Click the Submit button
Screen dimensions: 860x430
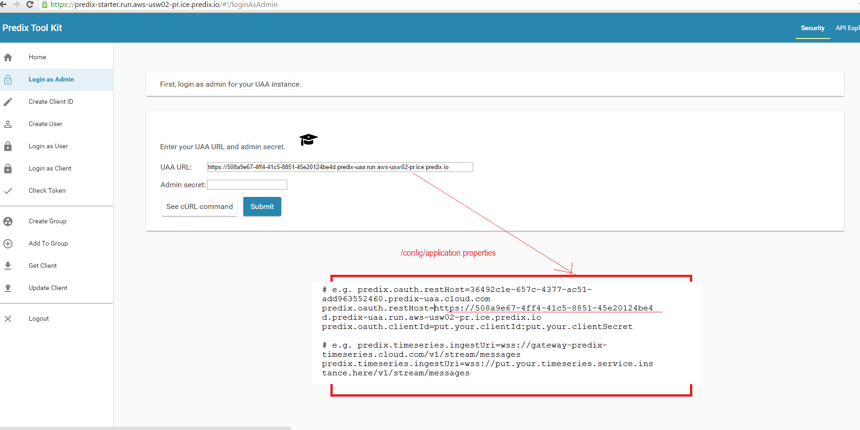262,207
